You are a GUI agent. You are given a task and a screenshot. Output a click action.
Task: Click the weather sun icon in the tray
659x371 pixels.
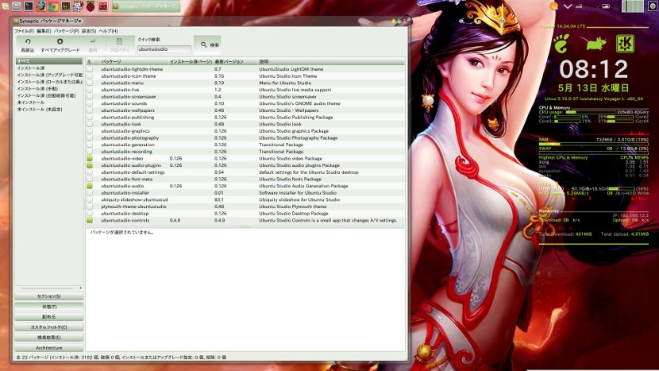click(554, 6)
